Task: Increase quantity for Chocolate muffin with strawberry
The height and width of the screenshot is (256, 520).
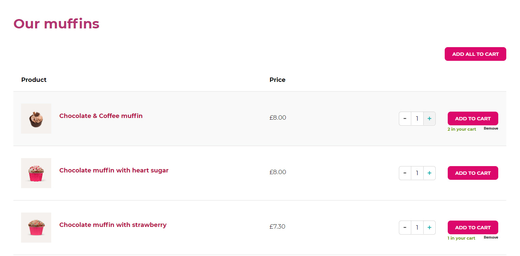Action: (x=429, y=228)
